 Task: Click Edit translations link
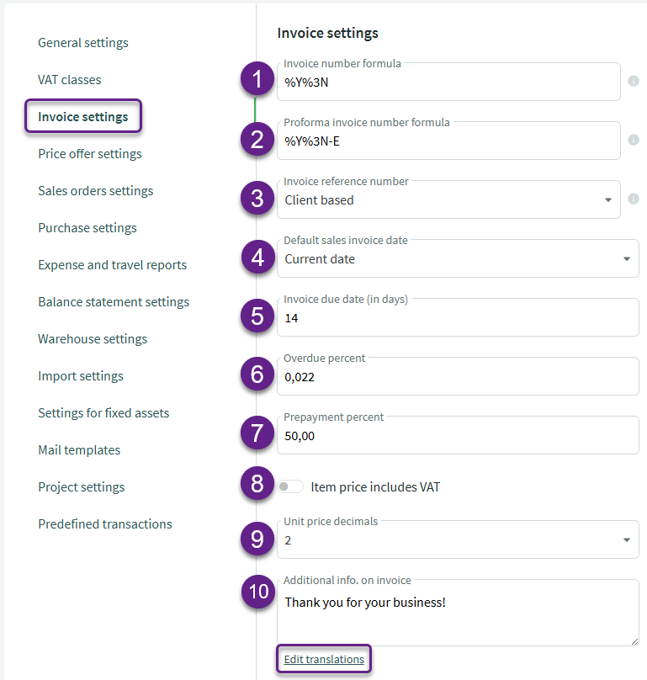click(324, 660)
